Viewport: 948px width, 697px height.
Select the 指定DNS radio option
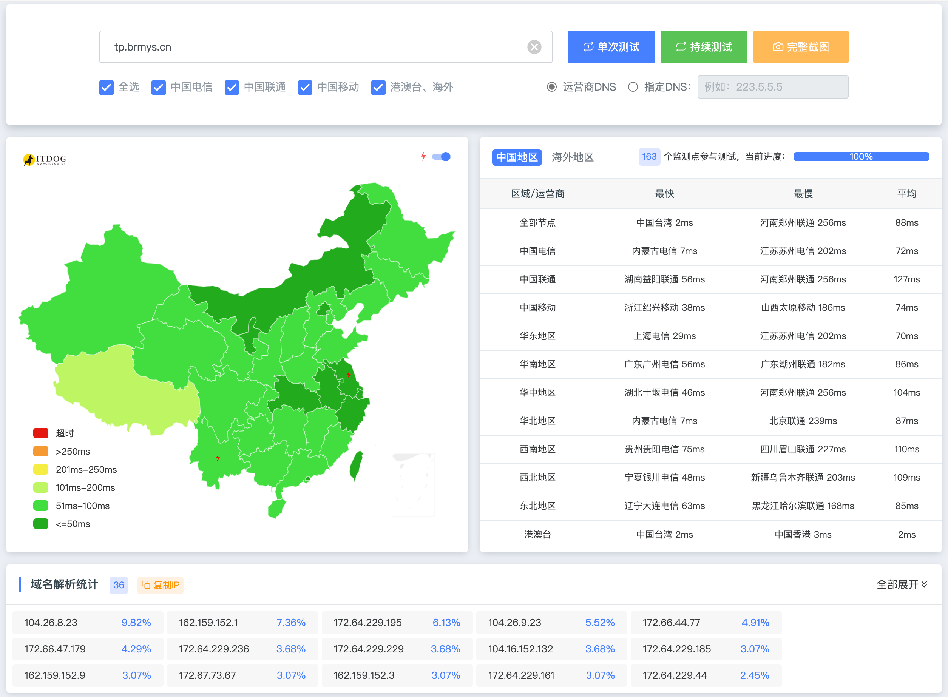633,87
